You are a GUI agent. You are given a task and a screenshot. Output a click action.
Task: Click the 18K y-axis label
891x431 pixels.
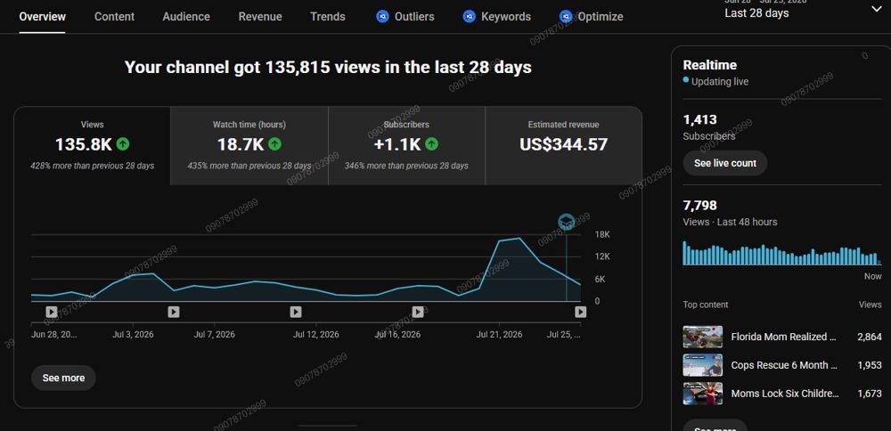click(x=602, y=234)
